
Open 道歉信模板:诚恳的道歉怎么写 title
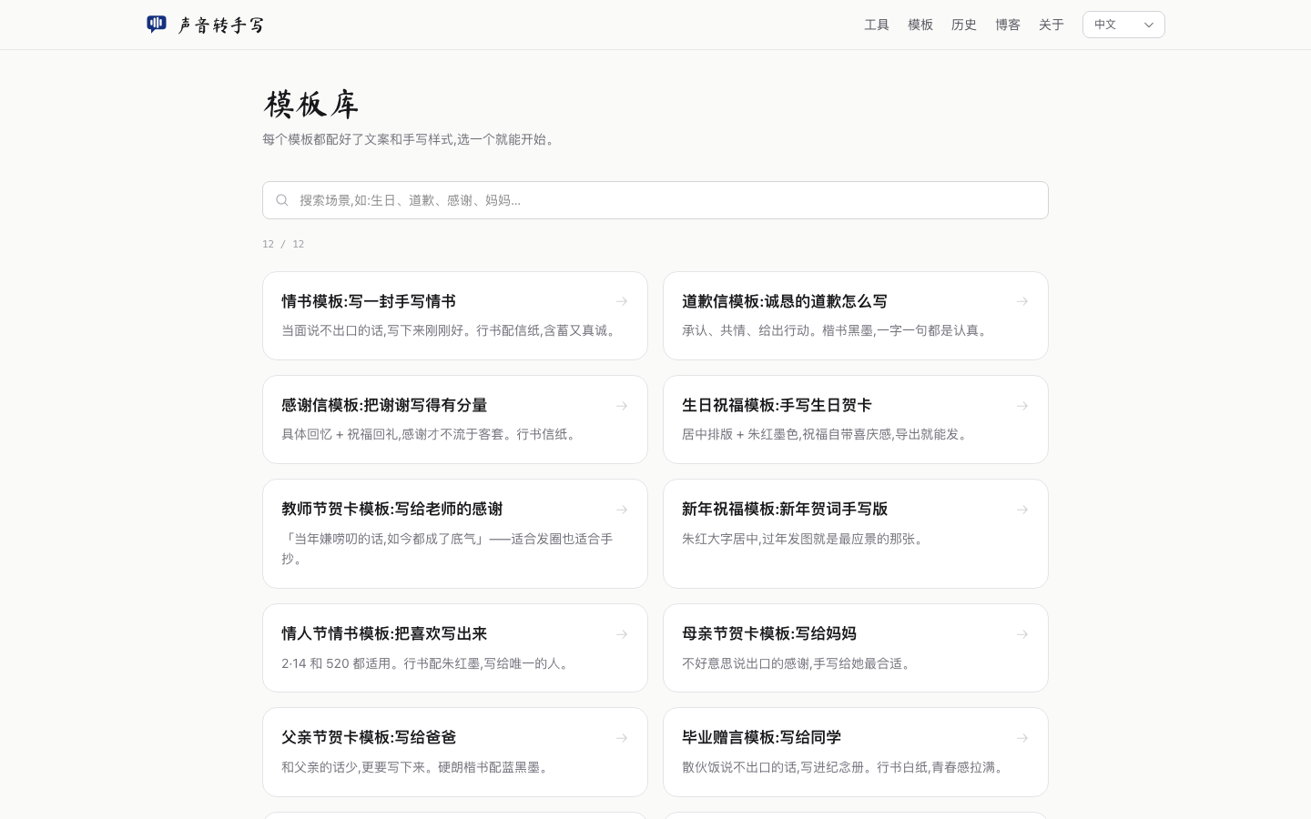click(785, 301)
